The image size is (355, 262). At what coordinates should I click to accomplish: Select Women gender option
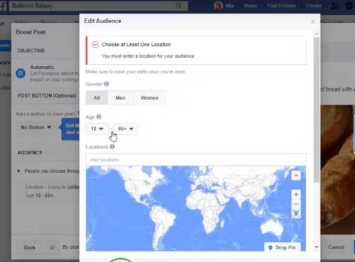click(150, 98)
